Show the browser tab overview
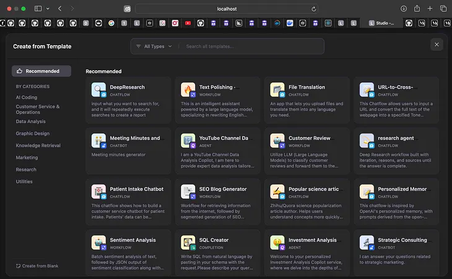The image size is (452, 279). 443,9
